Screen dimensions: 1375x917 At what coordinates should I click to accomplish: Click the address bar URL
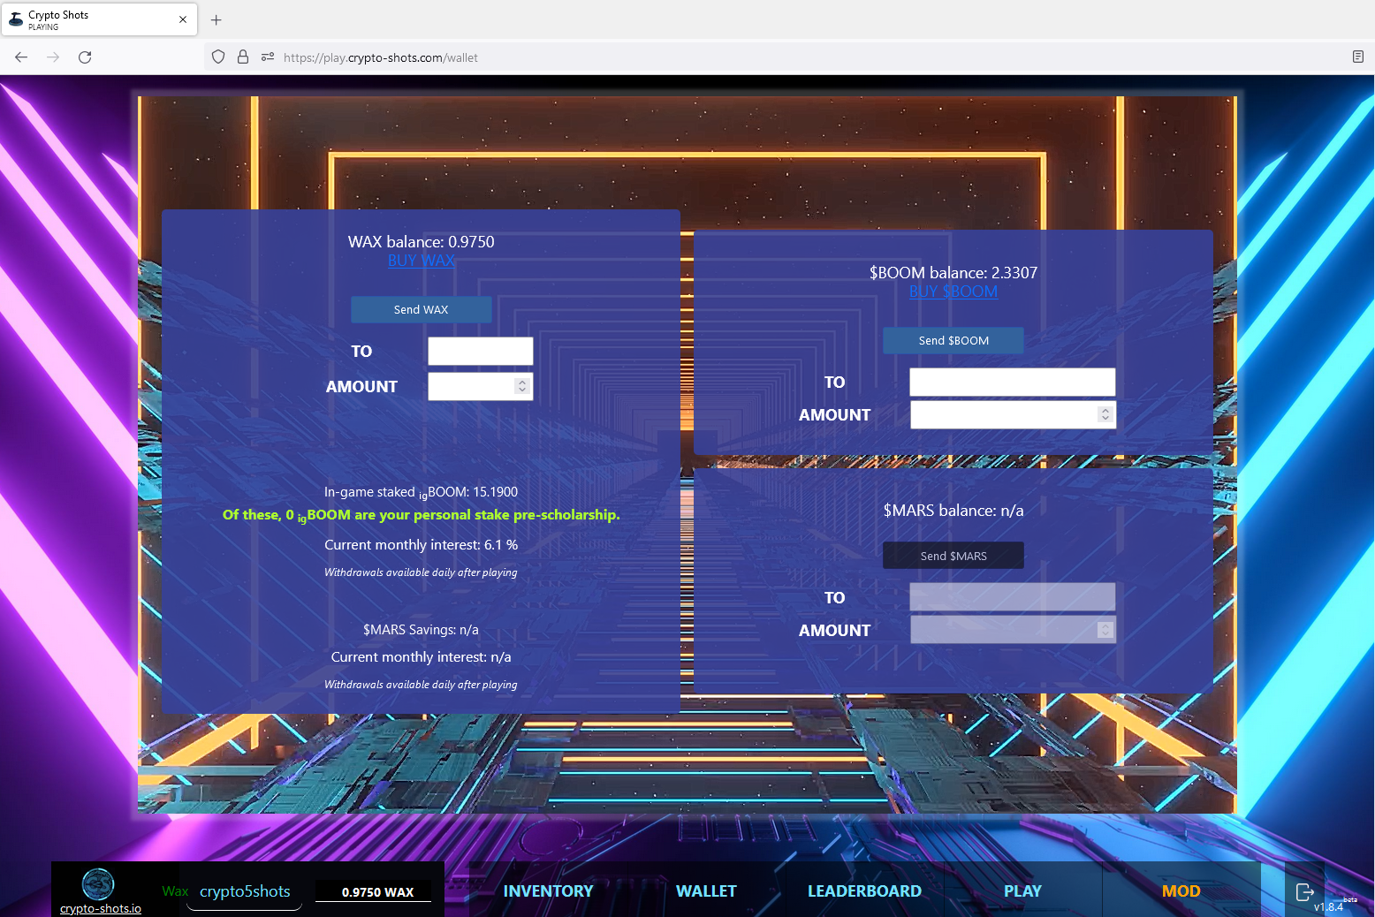[x=381, y=57]
